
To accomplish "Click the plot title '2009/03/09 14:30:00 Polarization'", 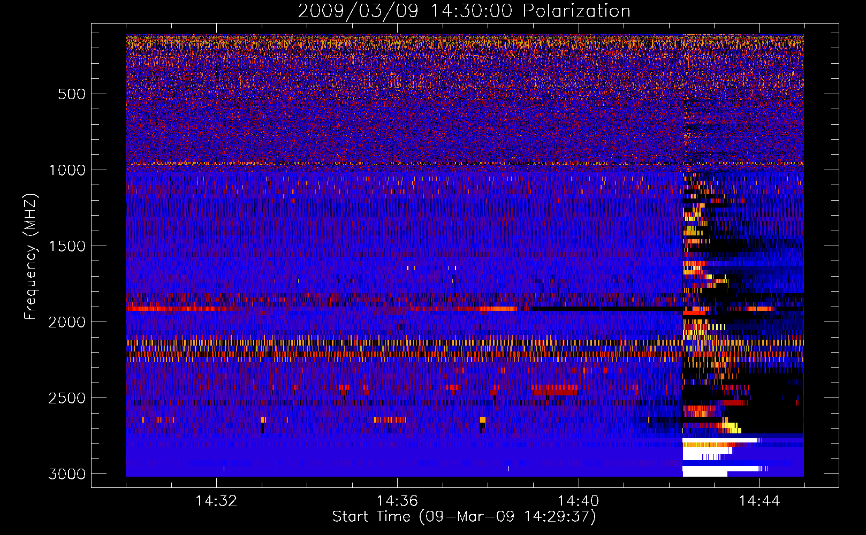I will coord(464,11).
